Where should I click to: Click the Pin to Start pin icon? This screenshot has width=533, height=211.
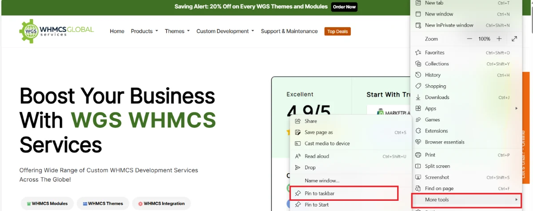(297, 205)
